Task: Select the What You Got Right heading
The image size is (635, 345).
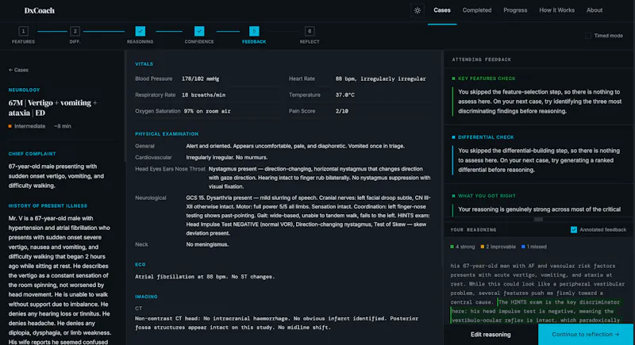Action: point(487,196)
